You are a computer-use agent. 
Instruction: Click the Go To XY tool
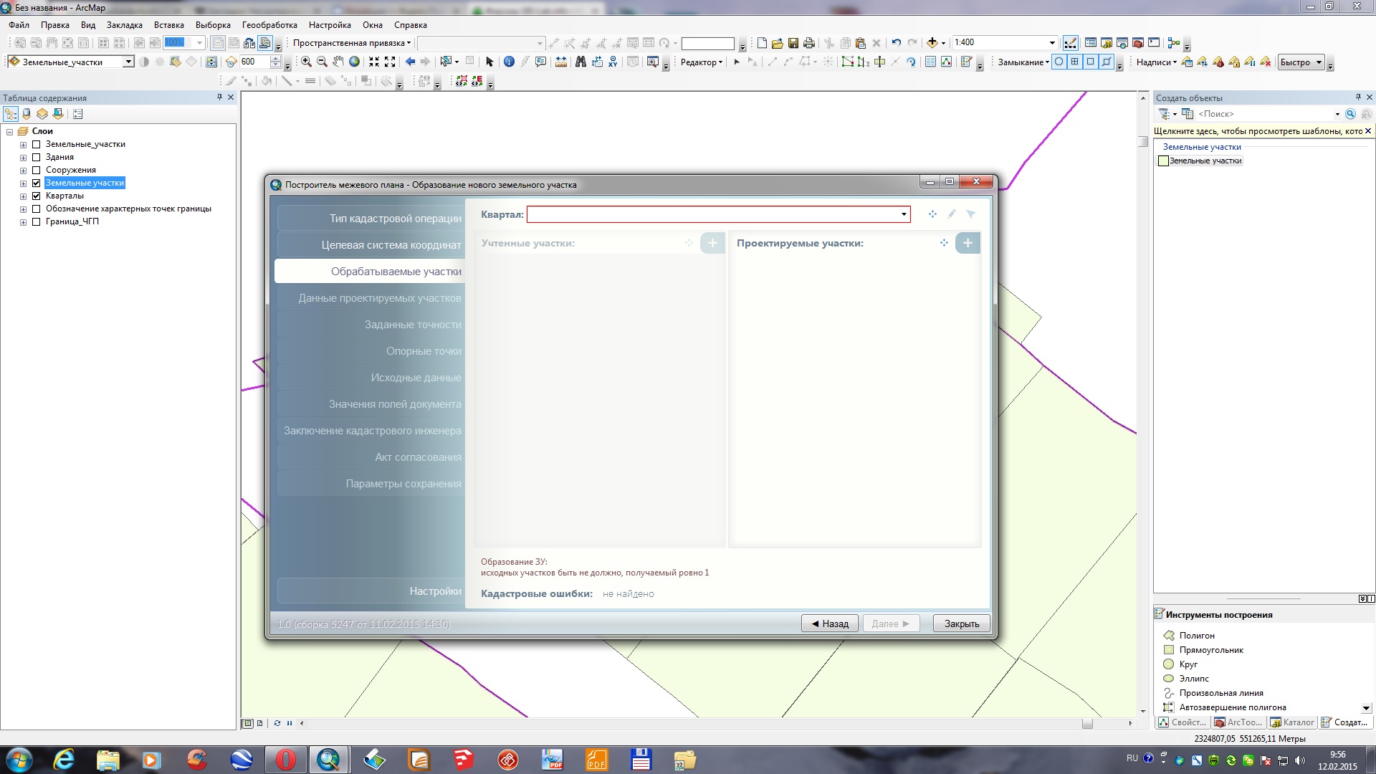(x=613, y=62)
